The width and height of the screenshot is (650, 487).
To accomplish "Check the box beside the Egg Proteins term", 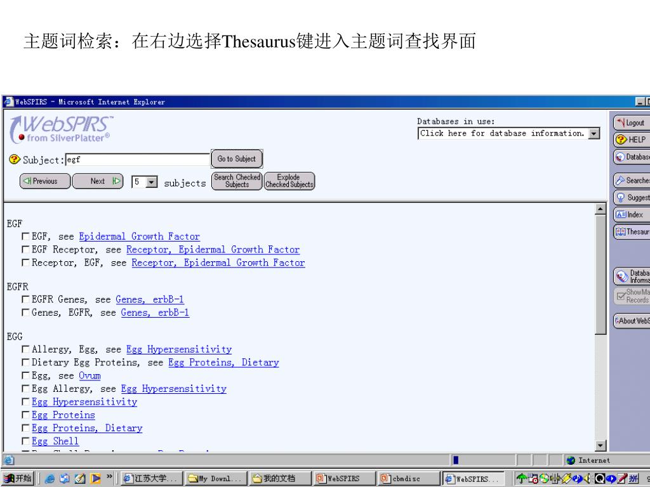I will coord(25,415).
